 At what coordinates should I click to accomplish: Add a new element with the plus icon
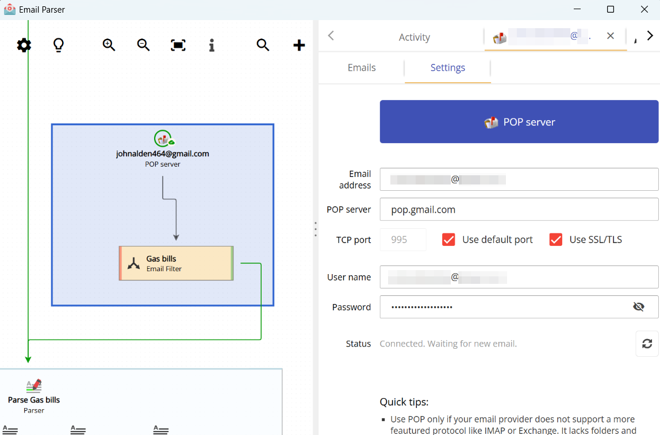pyautogui.click(x=299, y=45)
